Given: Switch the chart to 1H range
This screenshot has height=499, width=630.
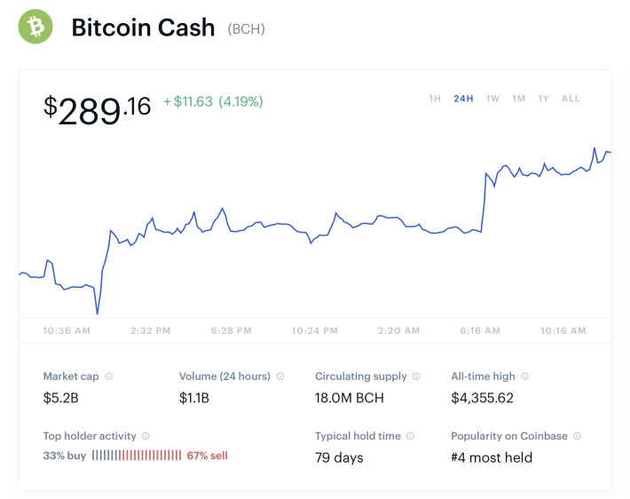Looking at the screenshot, I should click(x=435, y=99).
